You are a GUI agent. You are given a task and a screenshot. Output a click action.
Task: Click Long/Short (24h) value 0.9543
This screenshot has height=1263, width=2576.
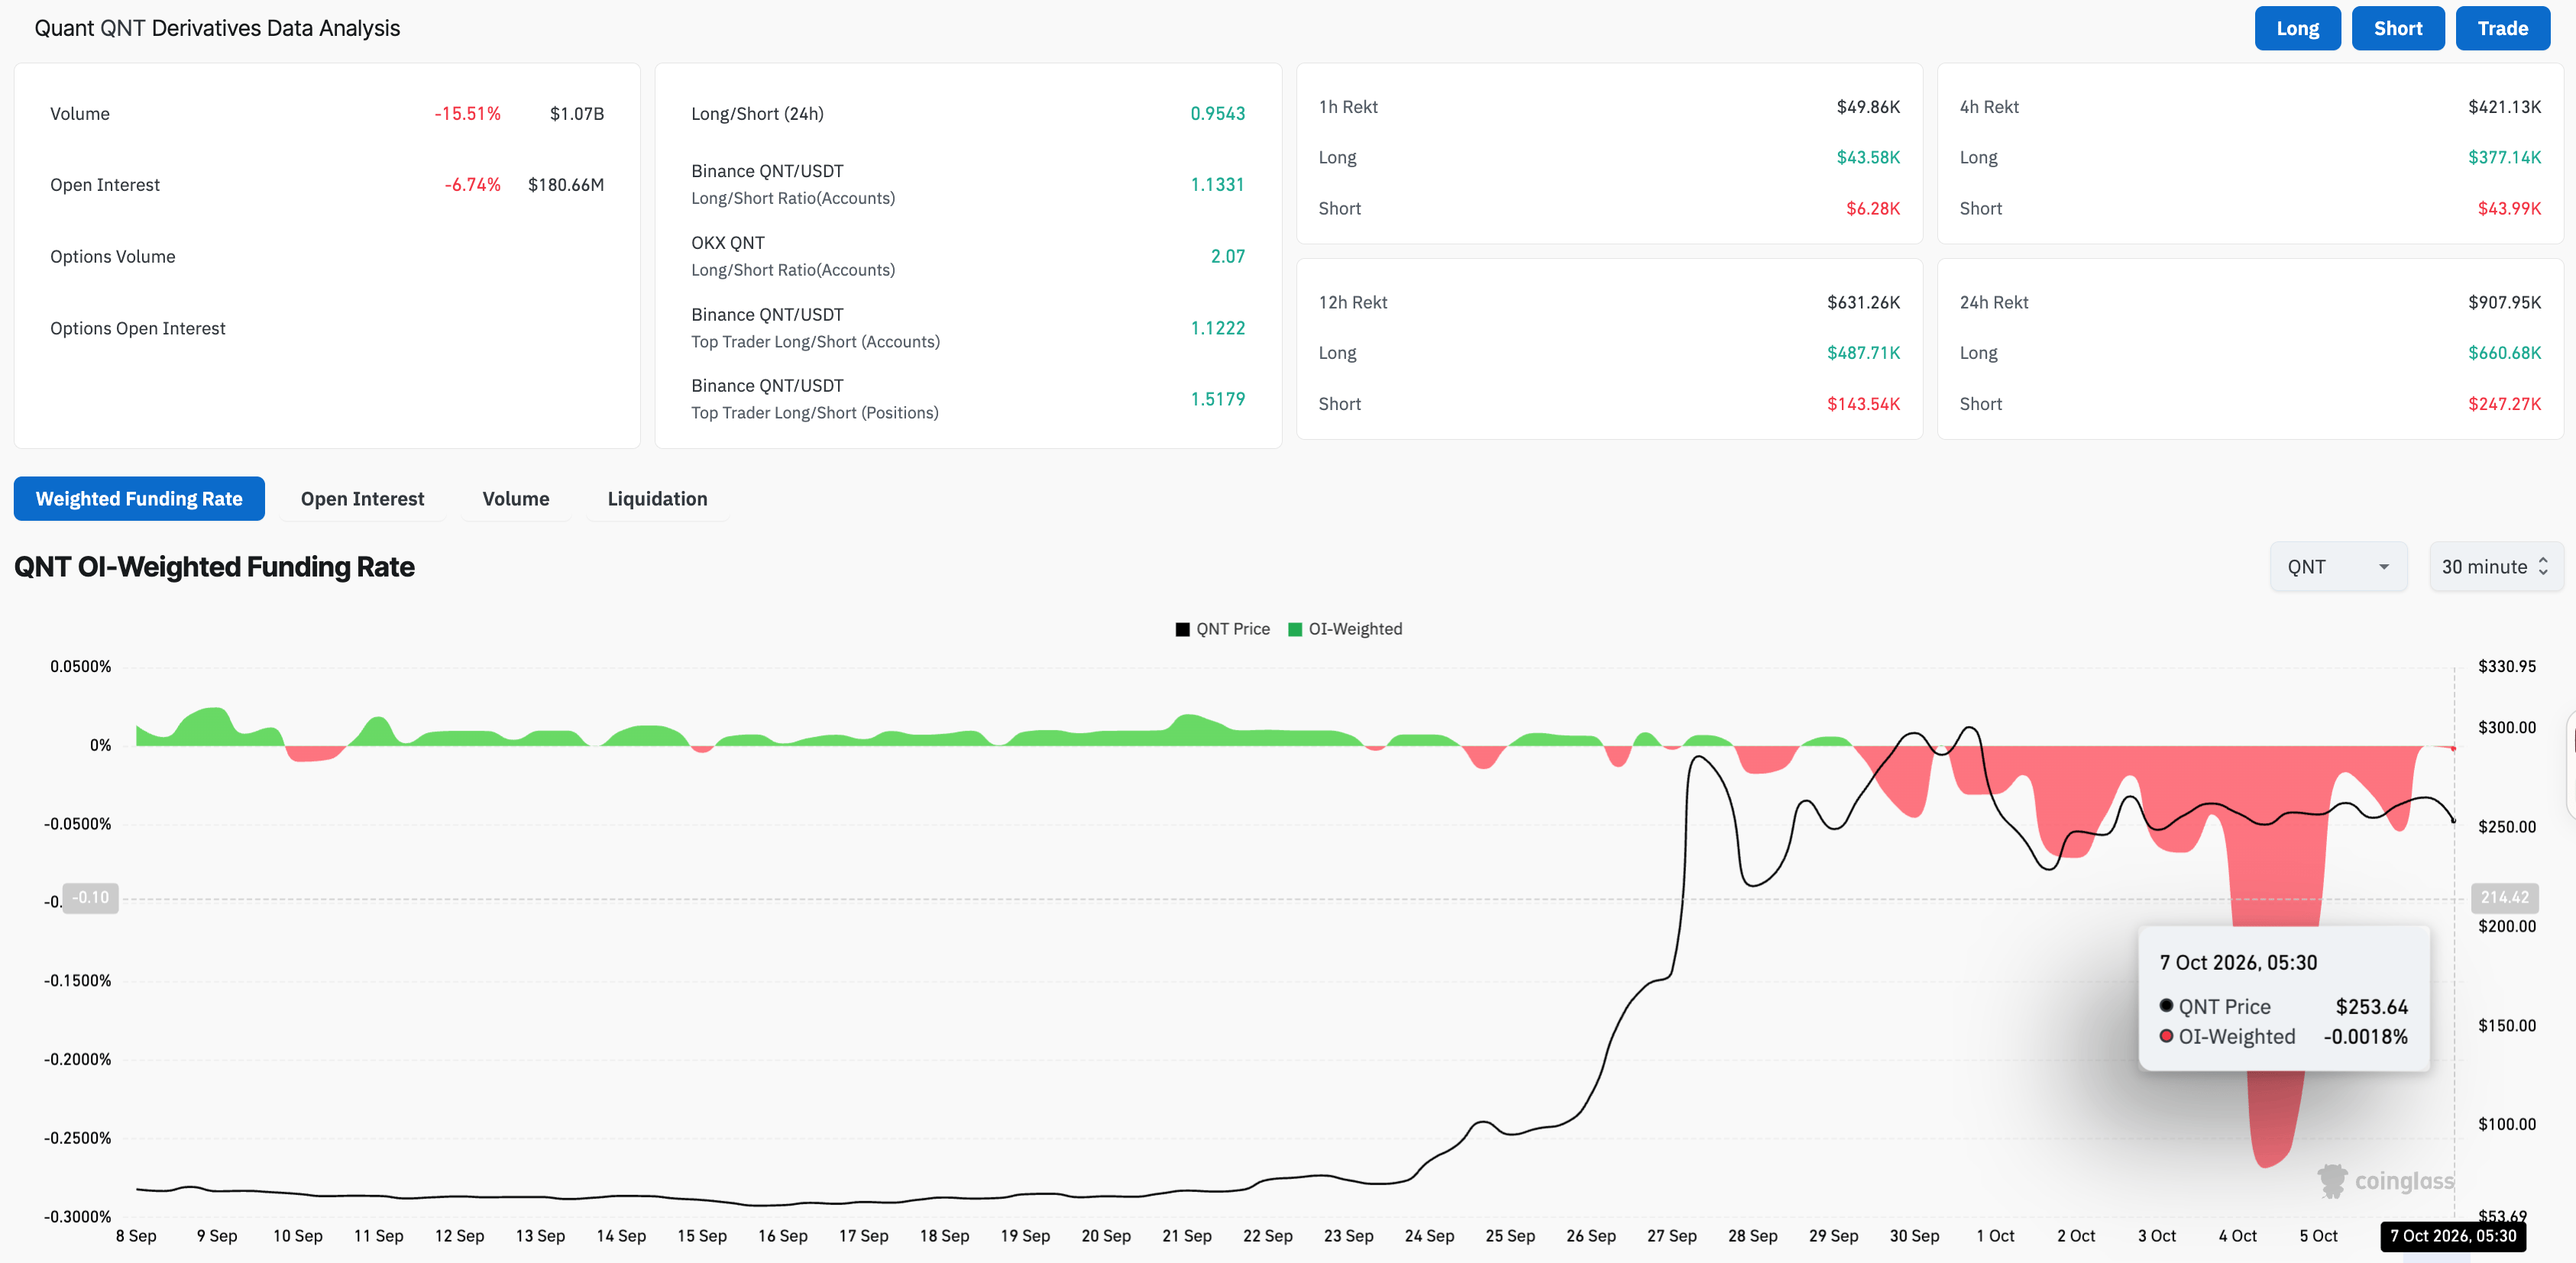tap(1217, 114)
